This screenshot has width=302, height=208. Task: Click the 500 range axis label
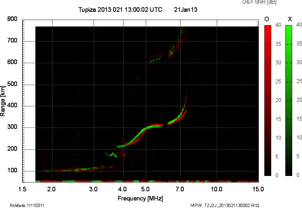point(12,84)
